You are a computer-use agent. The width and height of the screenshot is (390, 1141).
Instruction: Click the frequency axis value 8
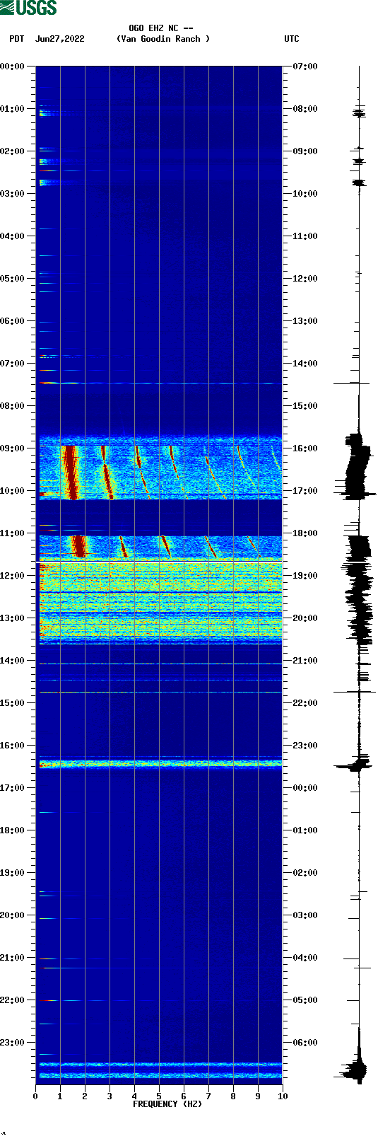pyautogui.click(x=233, y=1096)
